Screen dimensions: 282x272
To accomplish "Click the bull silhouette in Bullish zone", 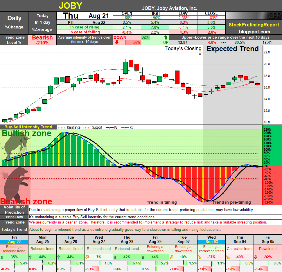I will tap(15, 146).
